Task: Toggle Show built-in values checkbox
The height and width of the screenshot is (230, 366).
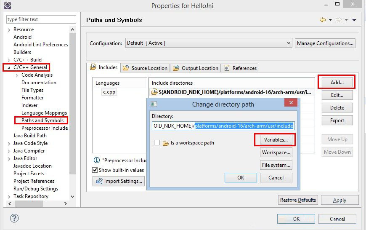Action: coord(95,170)
